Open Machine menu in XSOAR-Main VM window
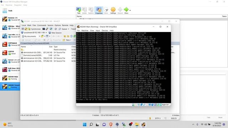Viewport: 228px width, 128px height. [x=85, y=31]
